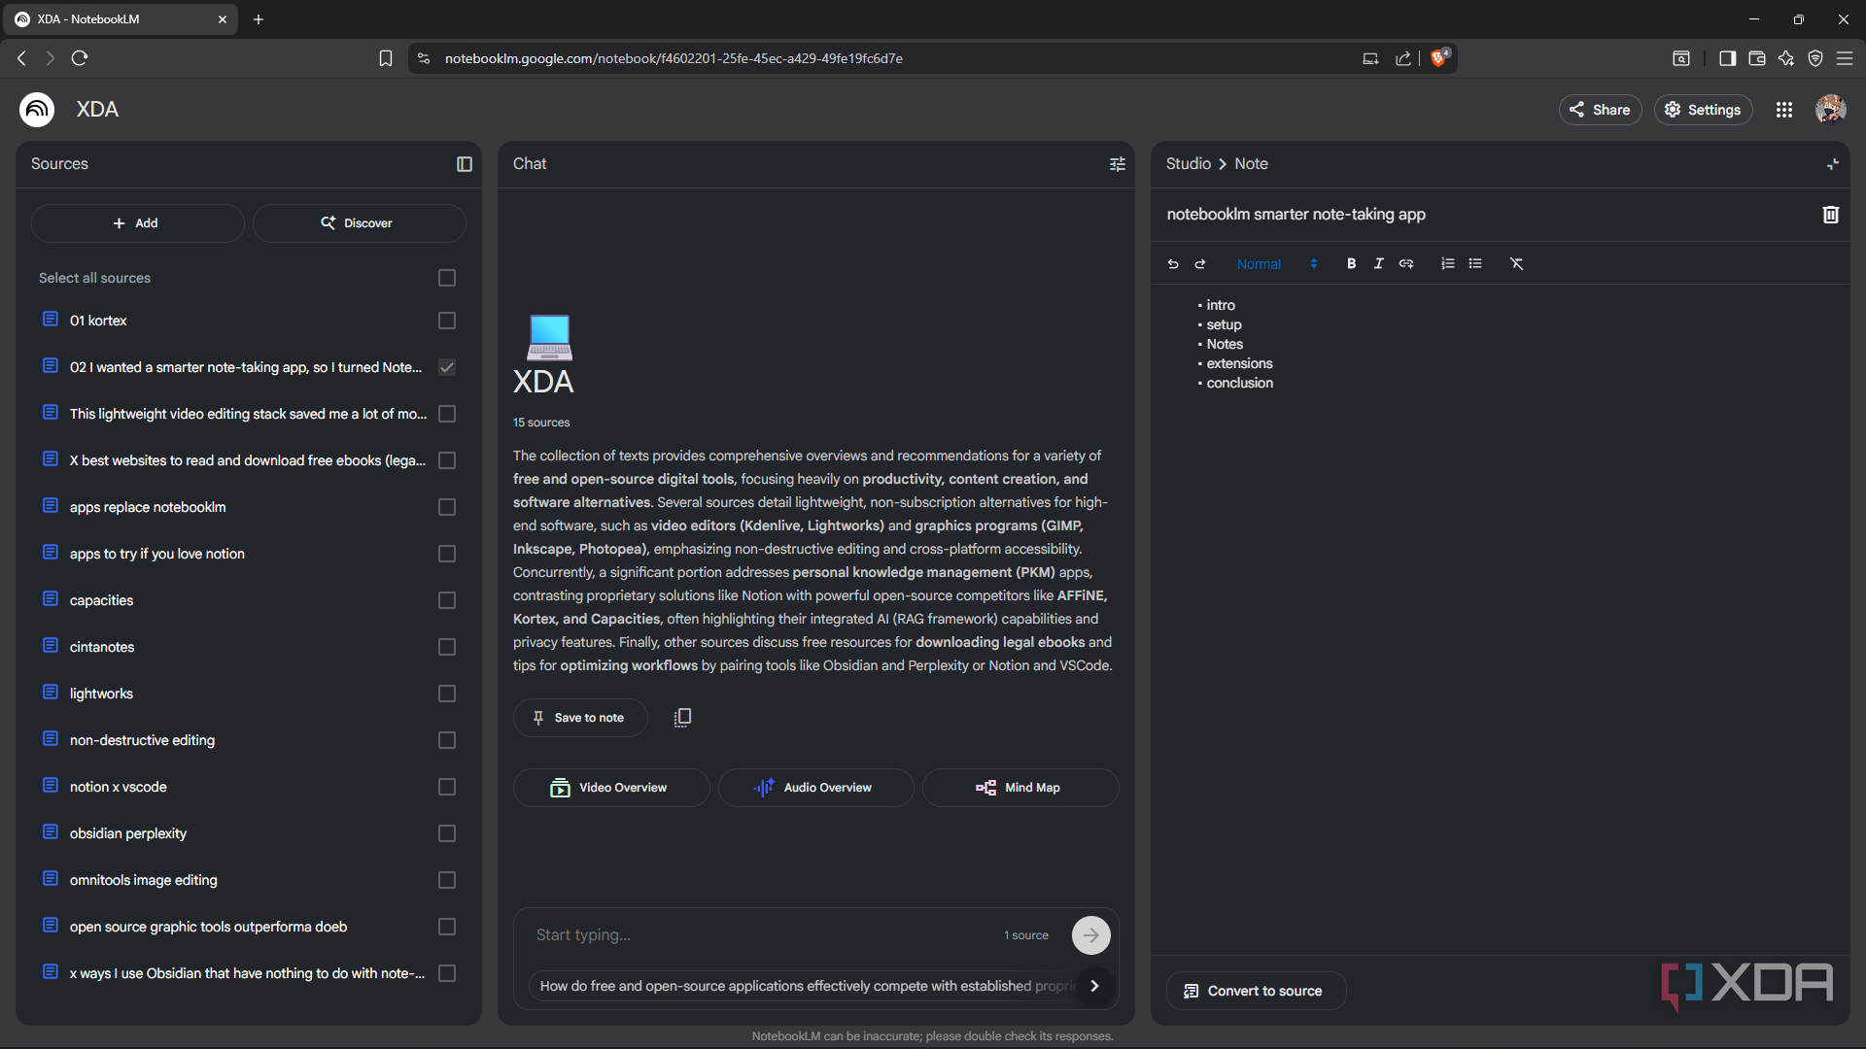Create a Mind Map
Screen dimensions: 1866x1049
(x=1020, y=788)
